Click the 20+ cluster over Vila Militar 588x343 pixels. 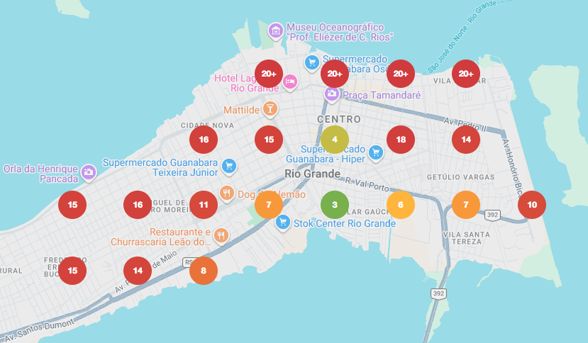pyautogui.click(x=466, y=74)
